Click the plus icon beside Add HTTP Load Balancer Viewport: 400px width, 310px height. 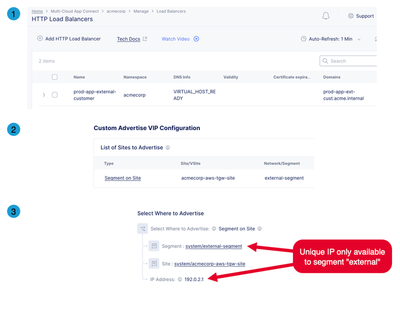point(40,38)
